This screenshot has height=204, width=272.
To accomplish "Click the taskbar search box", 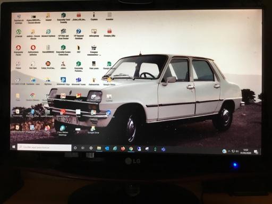I will (44, 147).
